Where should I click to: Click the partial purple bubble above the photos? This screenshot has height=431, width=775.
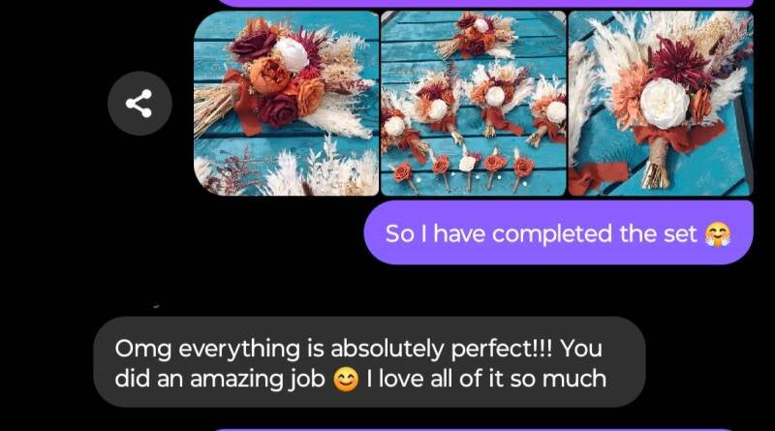(x=484, y=3)
